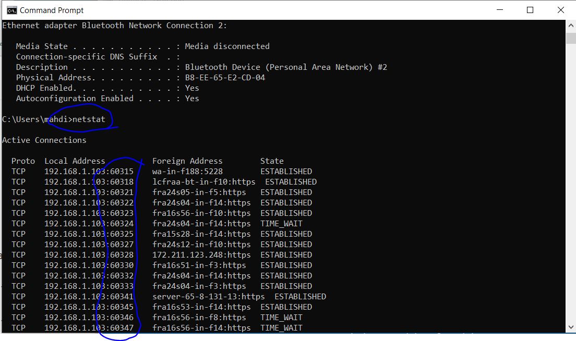This screenshot has height=341, width=576.
Task: Maximize the Command Prompt window
Action: pyautogui.click(x=530, y=10)
